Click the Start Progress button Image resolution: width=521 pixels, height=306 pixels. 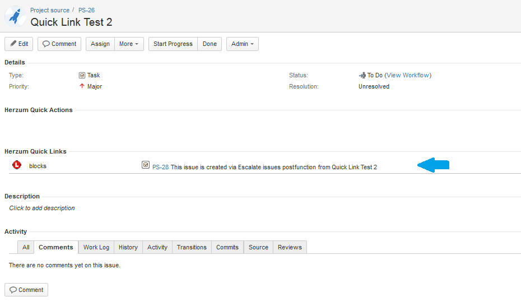pyautogui.click(x=173, y=44)
